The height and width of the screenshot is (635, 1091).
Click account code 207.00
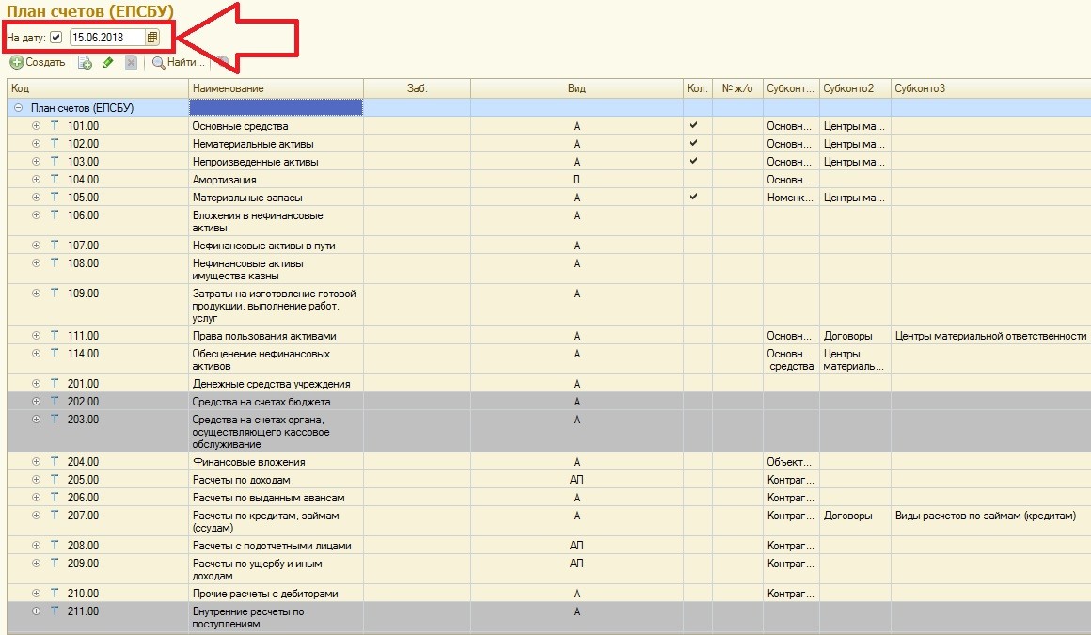[84, 516]
